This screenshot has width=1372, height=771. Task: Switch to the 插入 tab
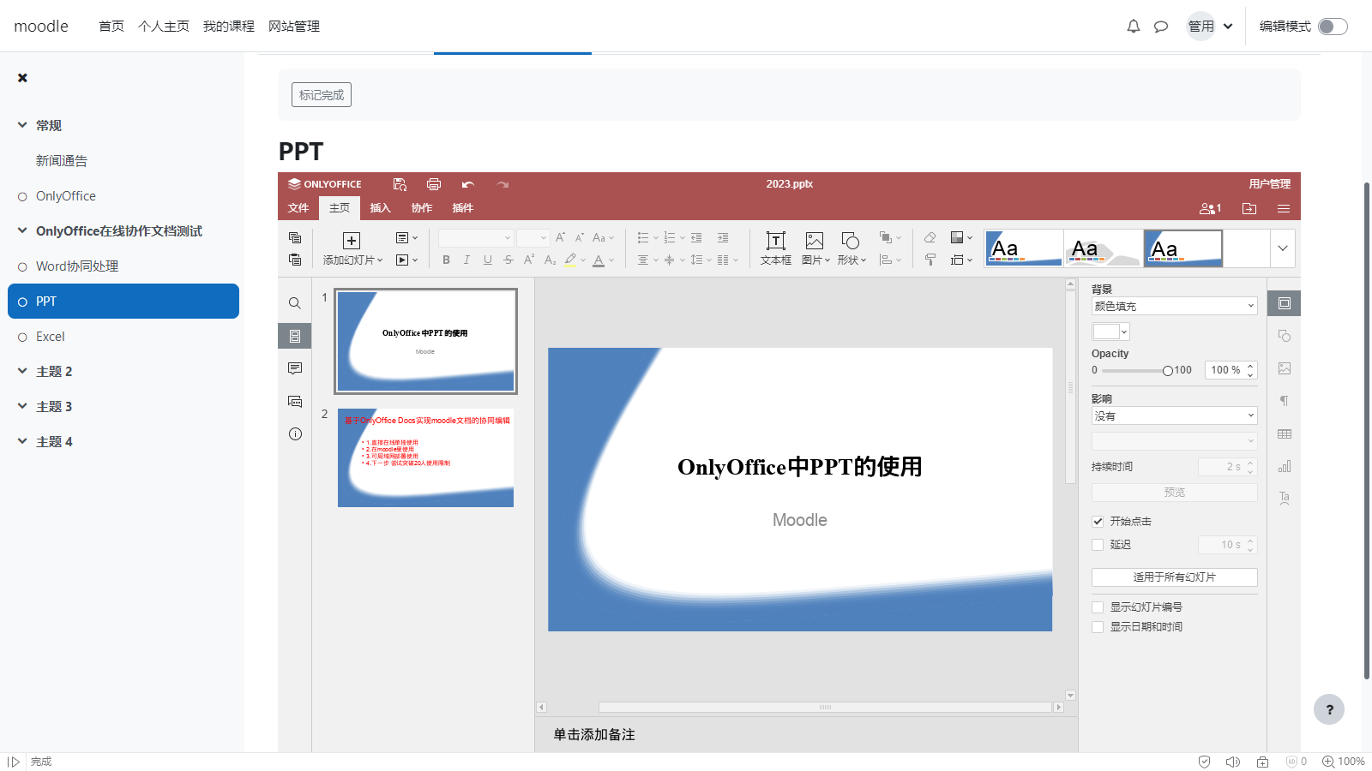click(380, 208)
